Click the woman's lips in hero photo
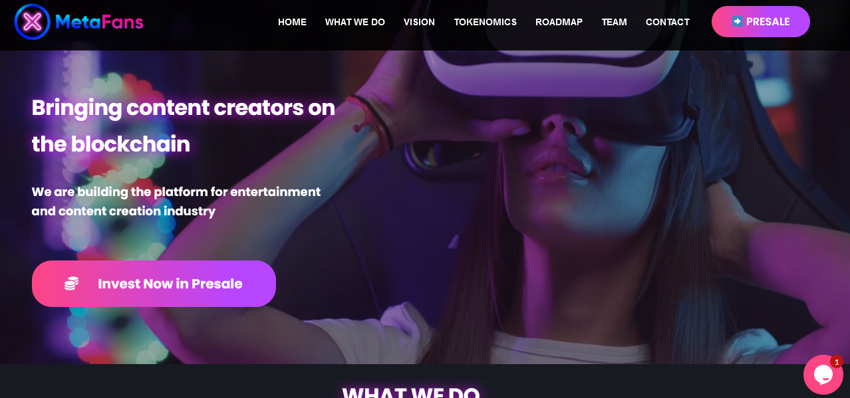Viewport: 850px width, 398px height. [557, 164]
